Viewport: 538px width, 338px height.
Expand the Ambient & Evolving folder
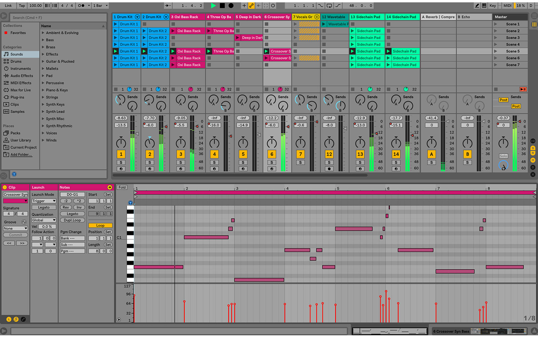[43, 33]
